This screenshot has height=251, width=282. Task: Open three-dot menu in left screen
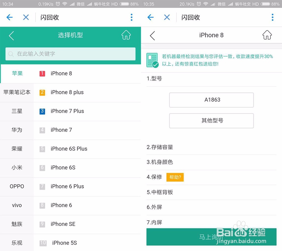(131, 17)
